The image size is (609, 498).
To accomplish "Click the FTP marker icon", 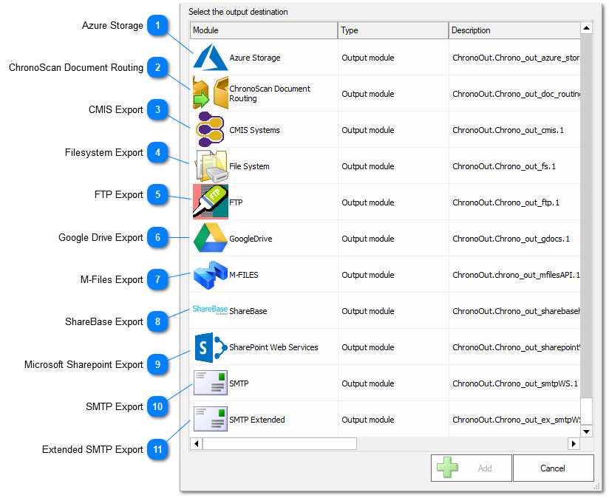I will coord(211,202).
